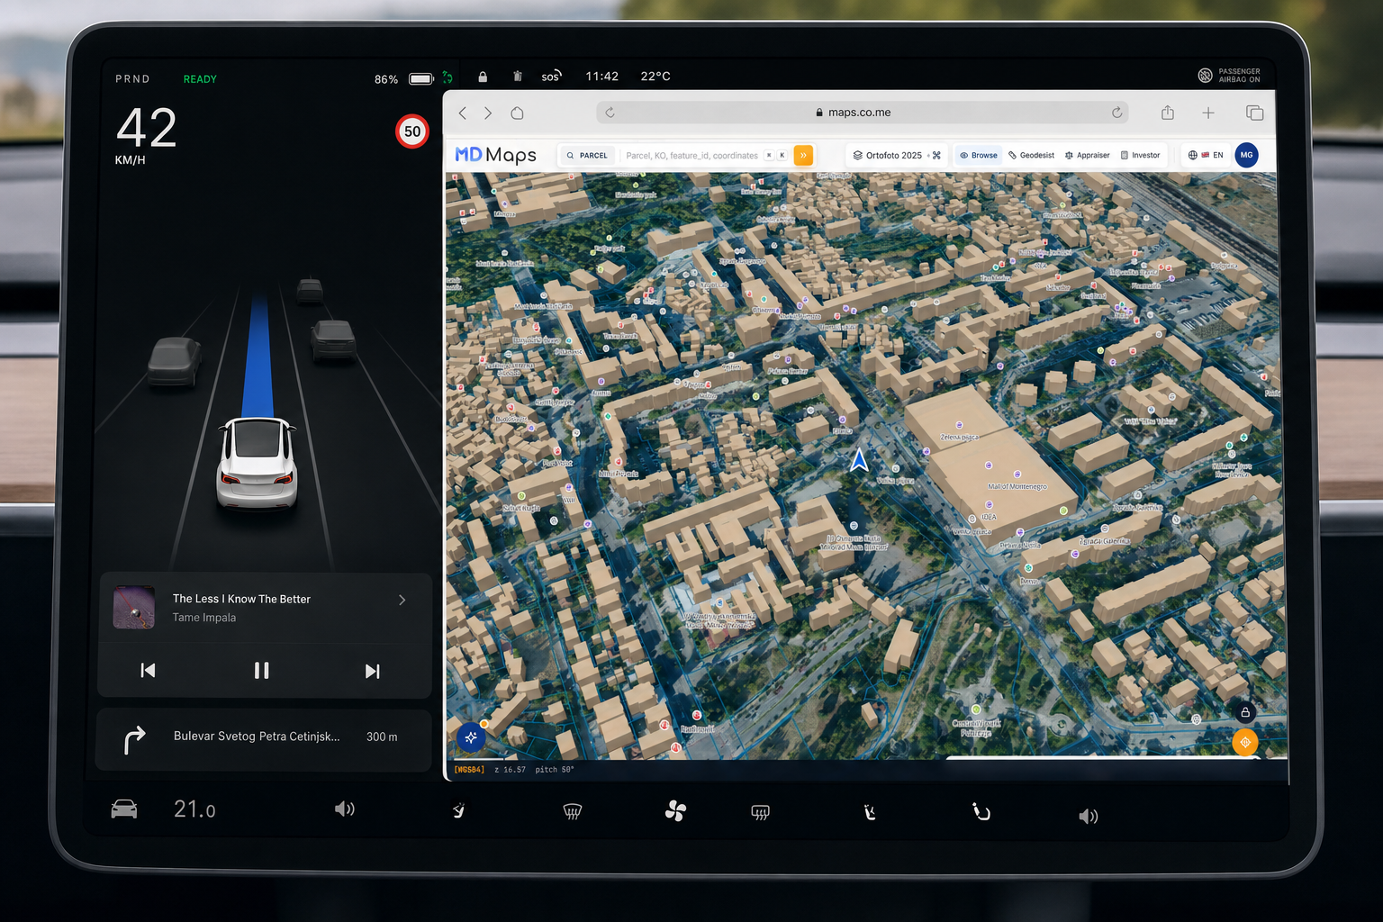Viewport: 1383px width, 922px height.
Task: Toggle the rear window defrost
Action: point(761,813)
